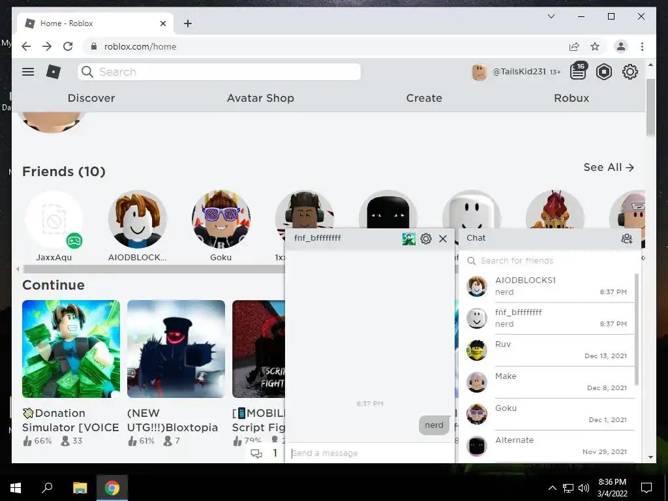Screen dimensions: 668x501
Task: Click the chat list scrollbar
Action: pyautogui.click(x=637, y=329)
